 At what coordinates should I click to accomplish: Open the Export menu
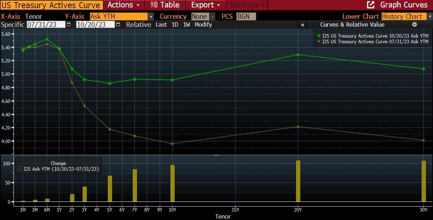click(206, 5)
